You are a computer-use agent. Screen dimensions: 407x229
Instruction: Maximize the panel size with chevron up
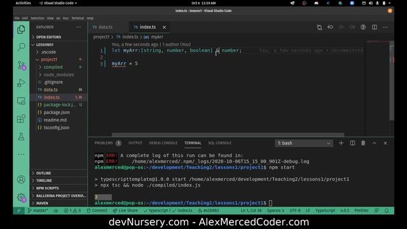pos(374,143)
